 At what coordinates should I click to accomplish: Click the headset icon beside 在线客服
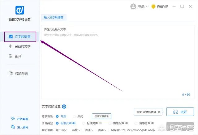[x=13, y=119]
